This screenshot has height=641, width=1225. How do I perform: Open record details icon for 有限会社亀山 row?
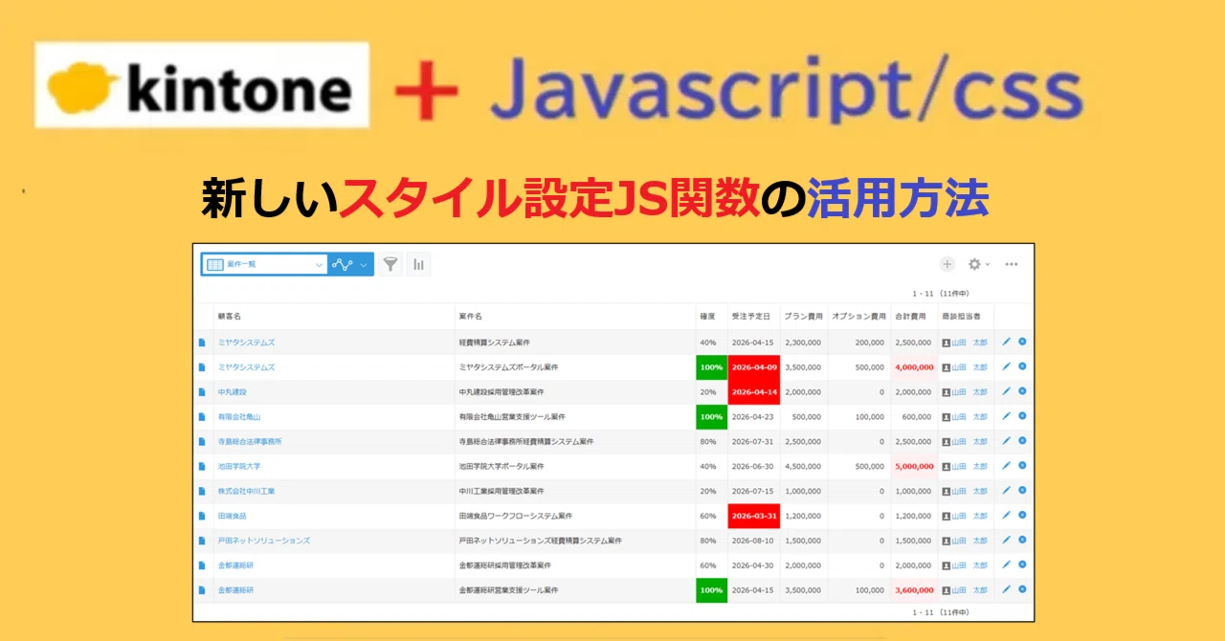coord(202,417)
